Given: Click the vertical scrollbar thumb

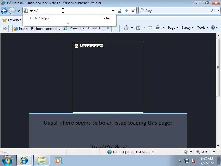Looking at the screenshot, I should tap(218, 67).
